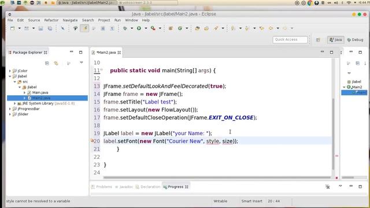Switch to the Problems tab
Image resolution: width=370 pixels, height=208 pixels.
(102, 187)
